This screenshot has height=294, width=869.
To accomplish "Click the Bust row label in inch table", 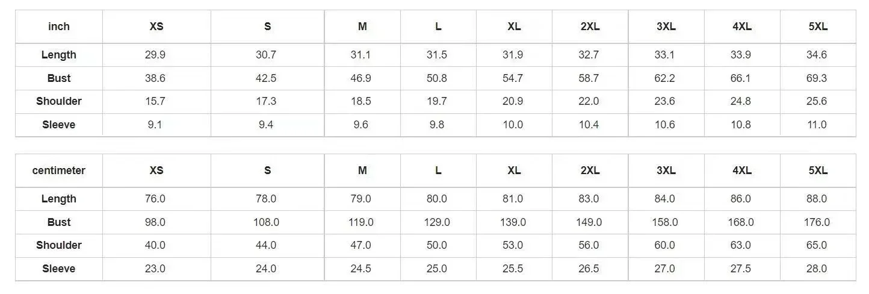I will pyautogui.click(x=59, y=78).
